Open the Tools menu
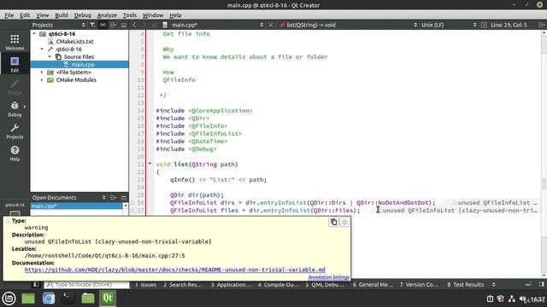The width and height of the screenshot is (547, 307). [x=129, y=15]
